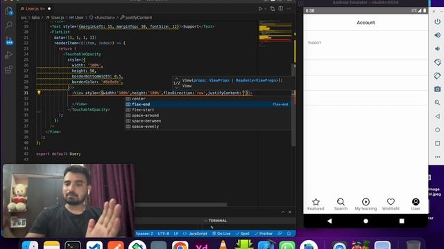The width and height of the screenshot is (444, 249).
Task: Tap the Android back navigation button
Action: point(330,221)
